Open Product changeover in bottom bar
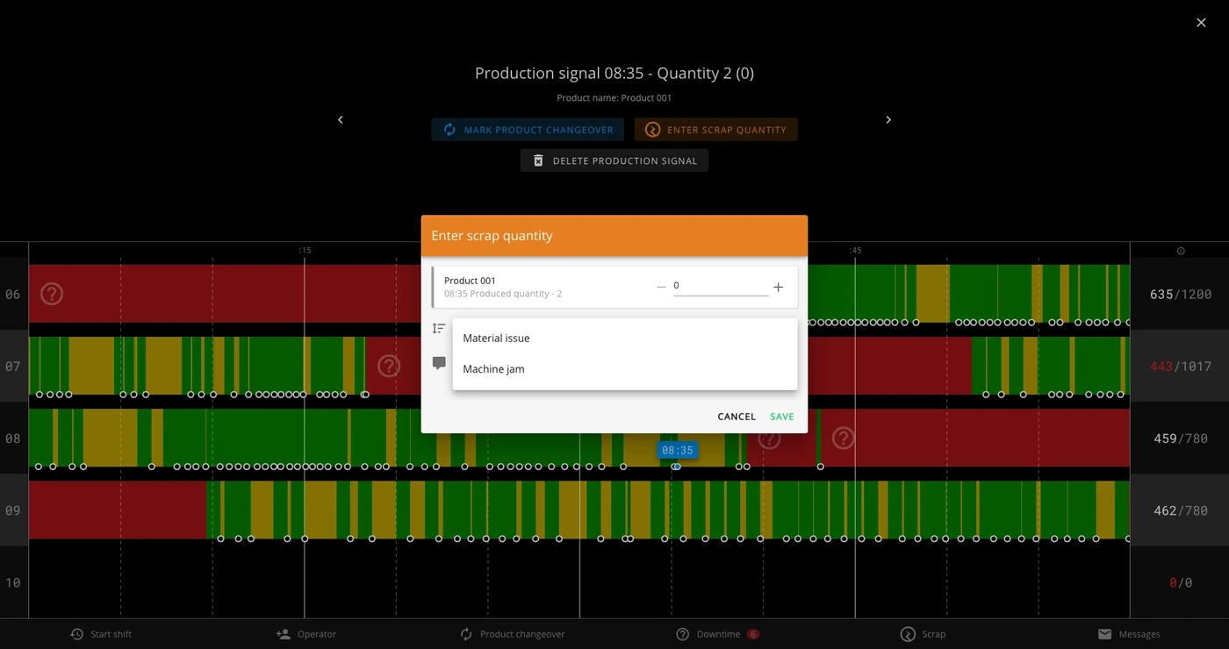 [x=513, y=634]
